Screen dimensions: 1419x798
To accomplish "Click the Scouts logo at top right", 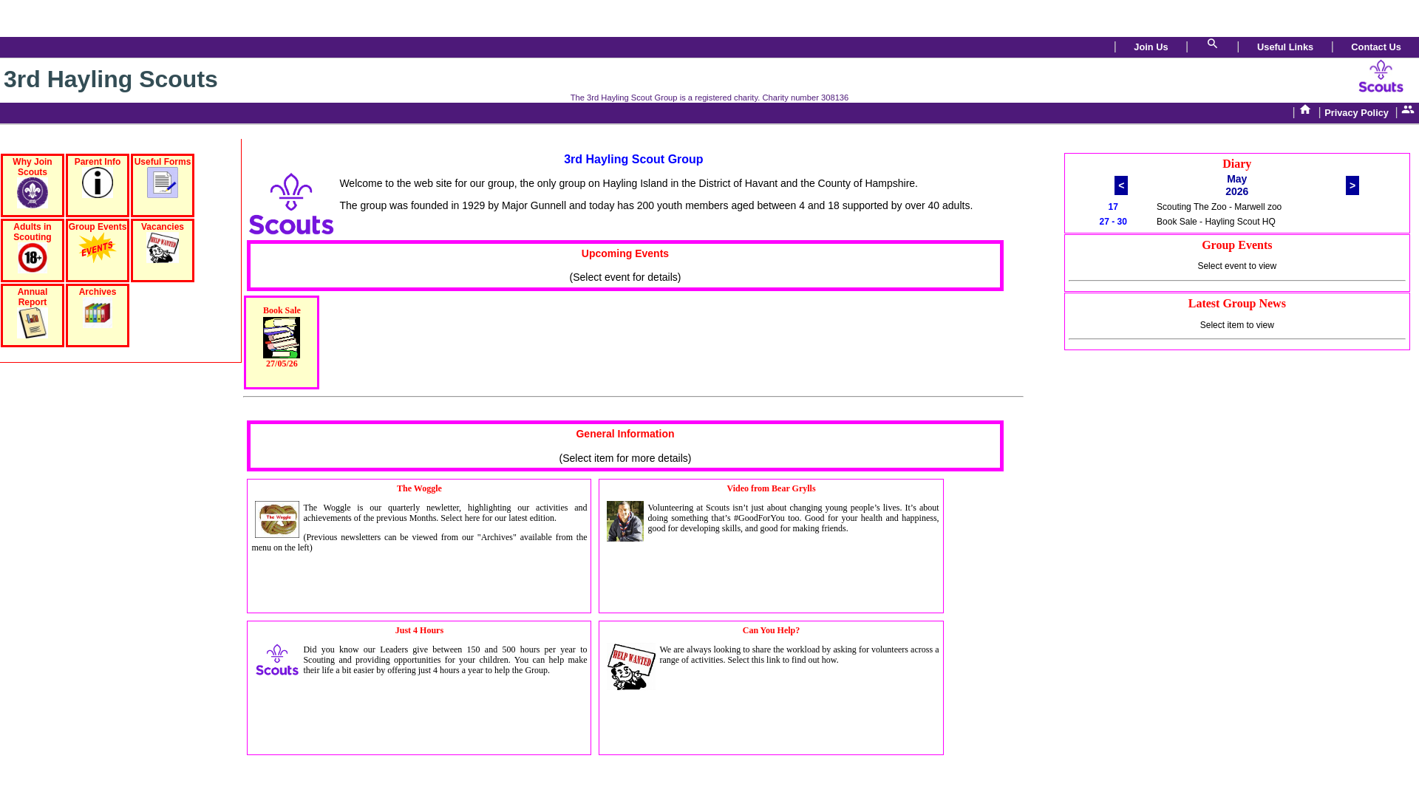I will click(1381, 77).
